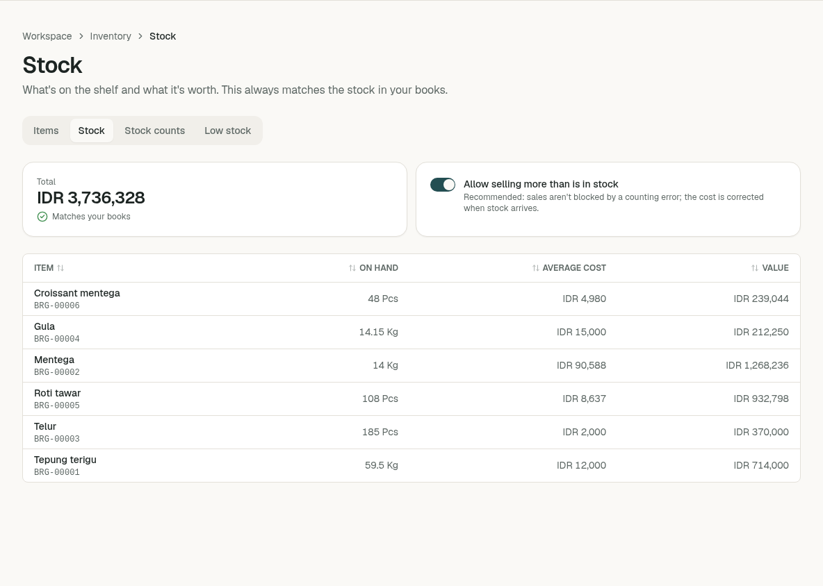Click the value IDR 239,044
The image size is (823, 586).
click(x=761, y=299)
